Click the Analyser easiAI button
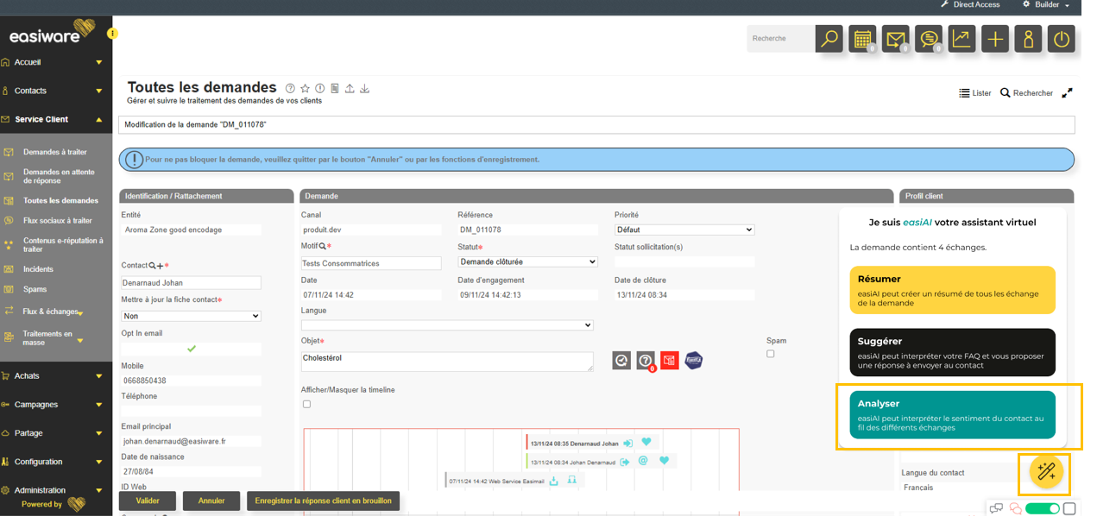Viewport: 1097px width, 529px height. coord(951,415)
